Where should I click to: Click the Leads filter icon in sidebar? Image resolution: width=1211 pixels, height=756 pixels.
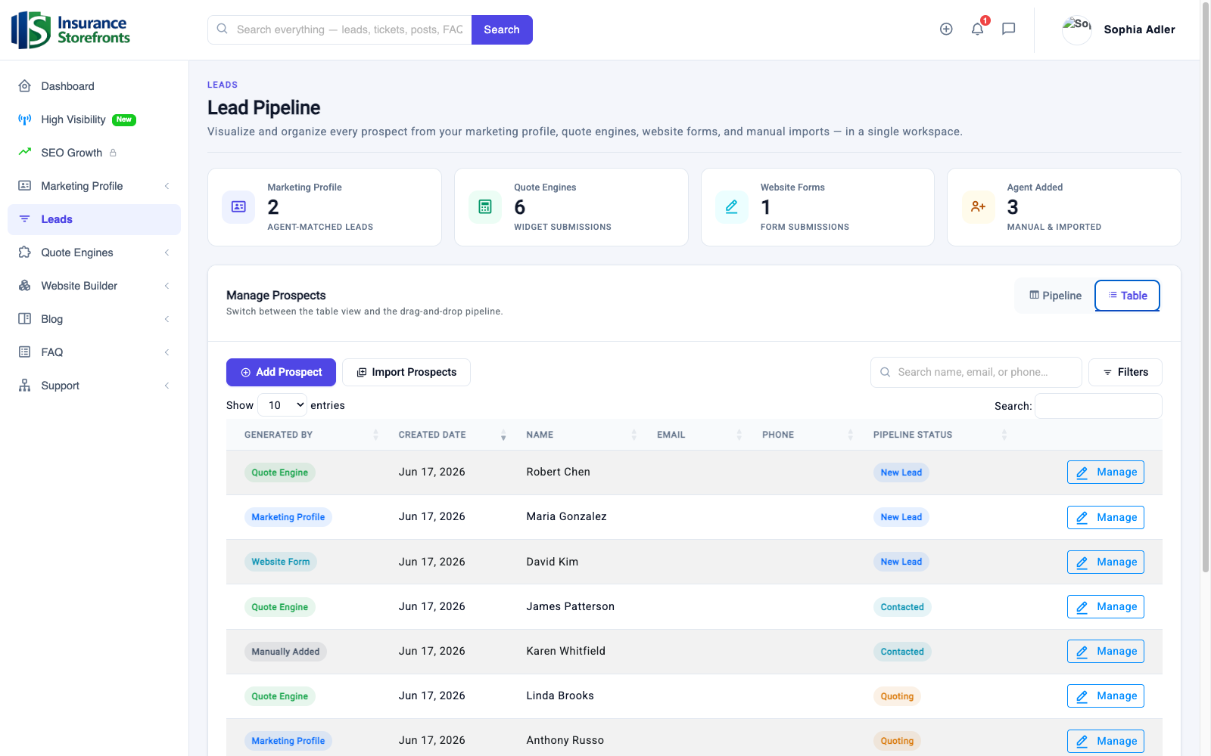(x=25, y=219)
